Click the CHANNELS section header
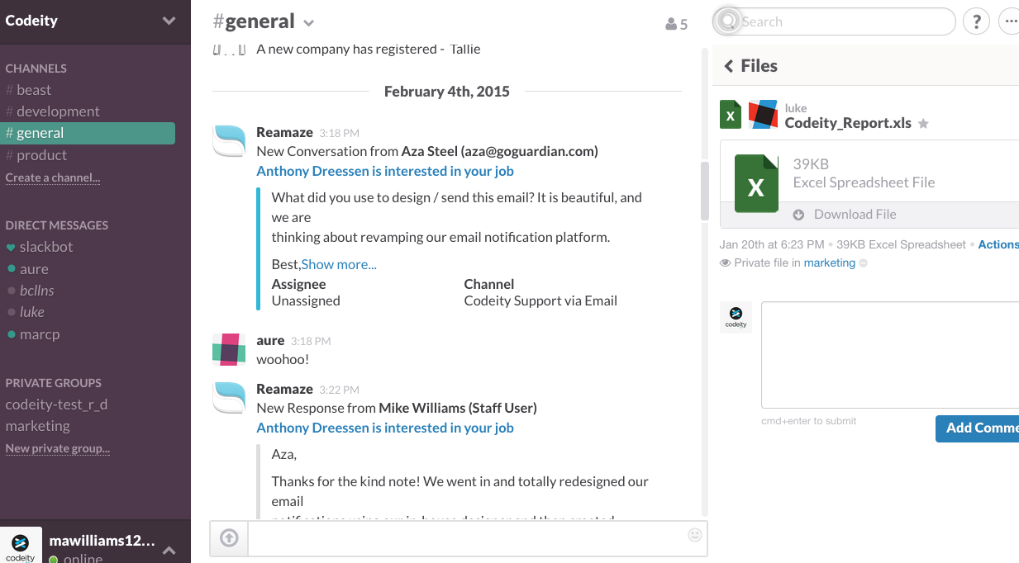The height and width of the screenshot is (563, 1019). [x=36, y=69]
